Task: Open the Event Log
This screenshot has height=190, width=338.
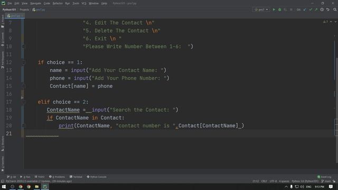Action: coord(324,177)
